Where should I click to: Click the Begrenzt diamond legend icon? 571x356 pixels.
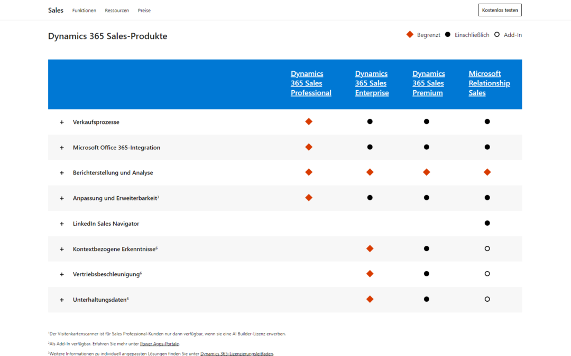410,34
